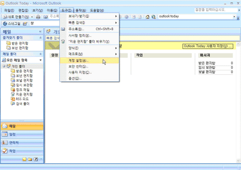This screenshot has height=170, width=241.
Task: Open the 이동 menu
Action: 52,10
